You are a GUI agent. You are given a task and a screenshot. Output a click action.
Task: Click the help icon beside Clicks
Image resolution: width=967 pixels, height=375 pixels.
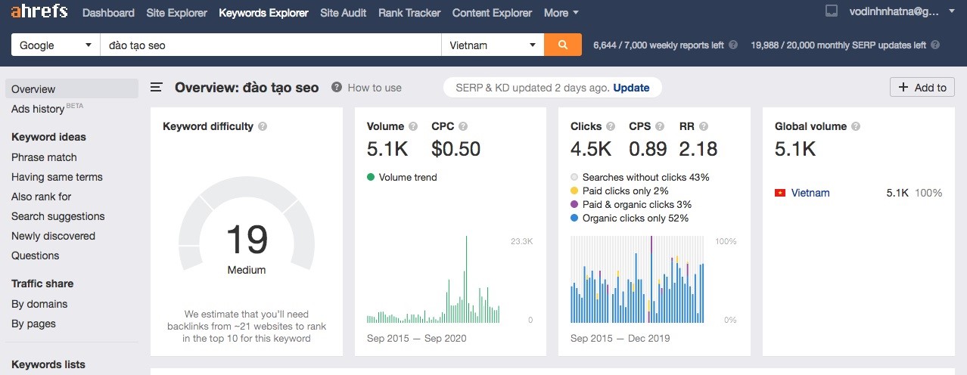(x=611, y=127)
